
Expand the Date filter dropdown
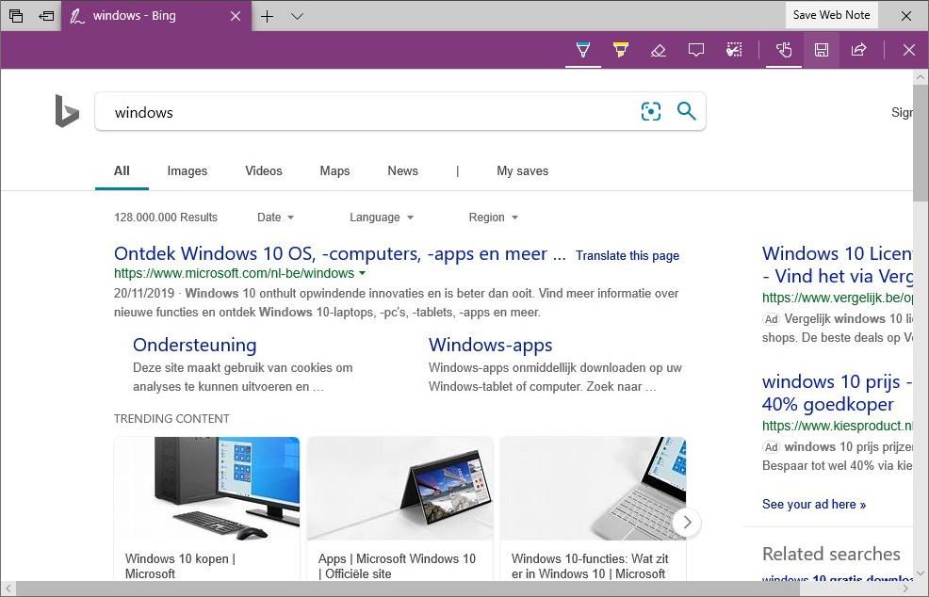point(275,218)
